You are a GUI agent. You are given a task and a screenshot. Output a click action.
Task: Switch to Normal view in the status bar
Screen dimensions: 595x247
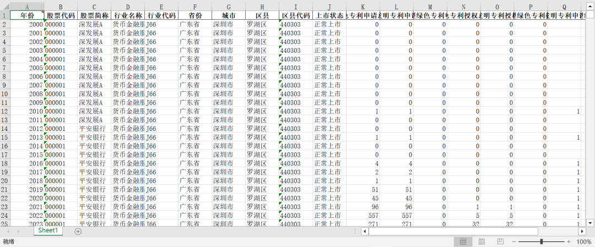(463, 241)
